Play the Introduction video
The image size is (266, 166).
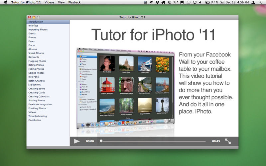[x=77, y=141]
